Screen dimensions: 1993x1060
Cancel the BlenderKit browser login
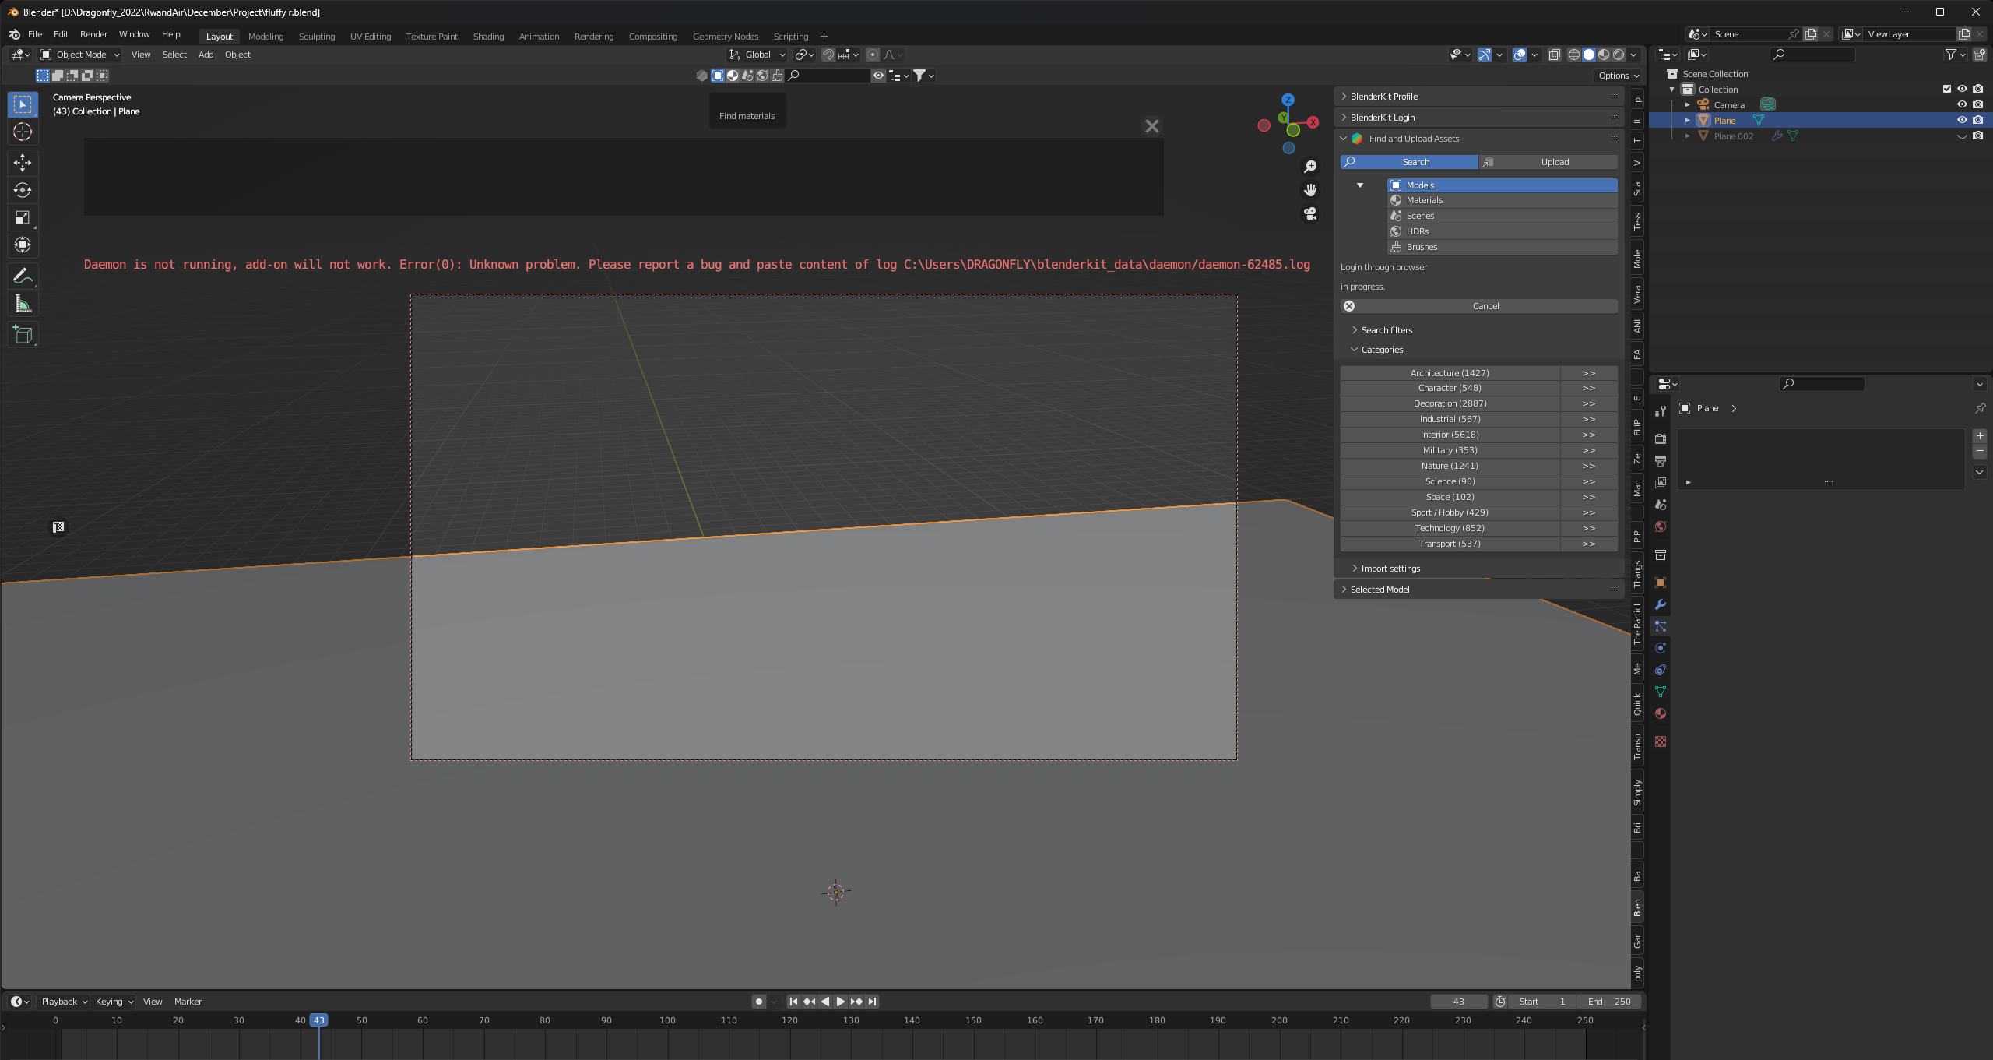(x=1484, y=305)
